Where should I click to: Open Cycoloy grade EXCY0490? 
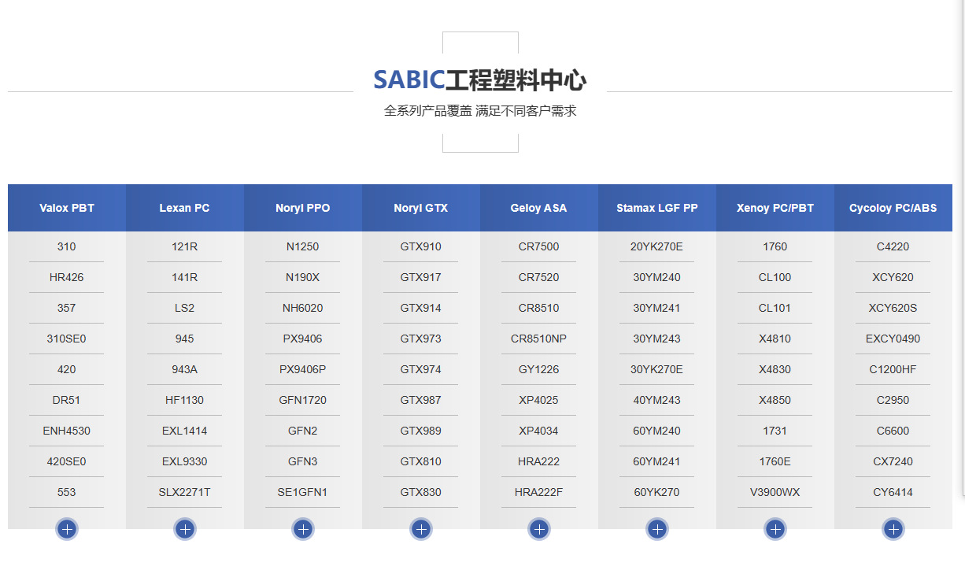click(893, 339)
